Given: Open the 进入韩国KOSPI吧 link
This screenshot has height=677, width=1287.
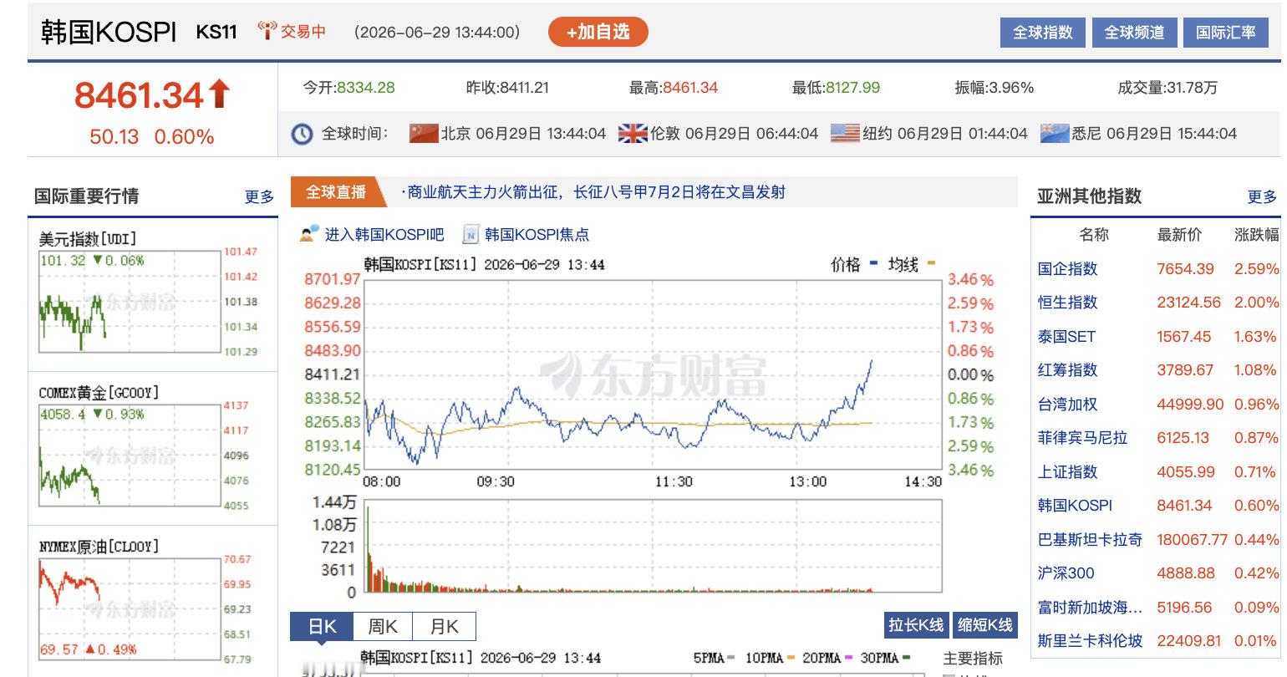Looking at the screenshot, I should click(384, 235).
